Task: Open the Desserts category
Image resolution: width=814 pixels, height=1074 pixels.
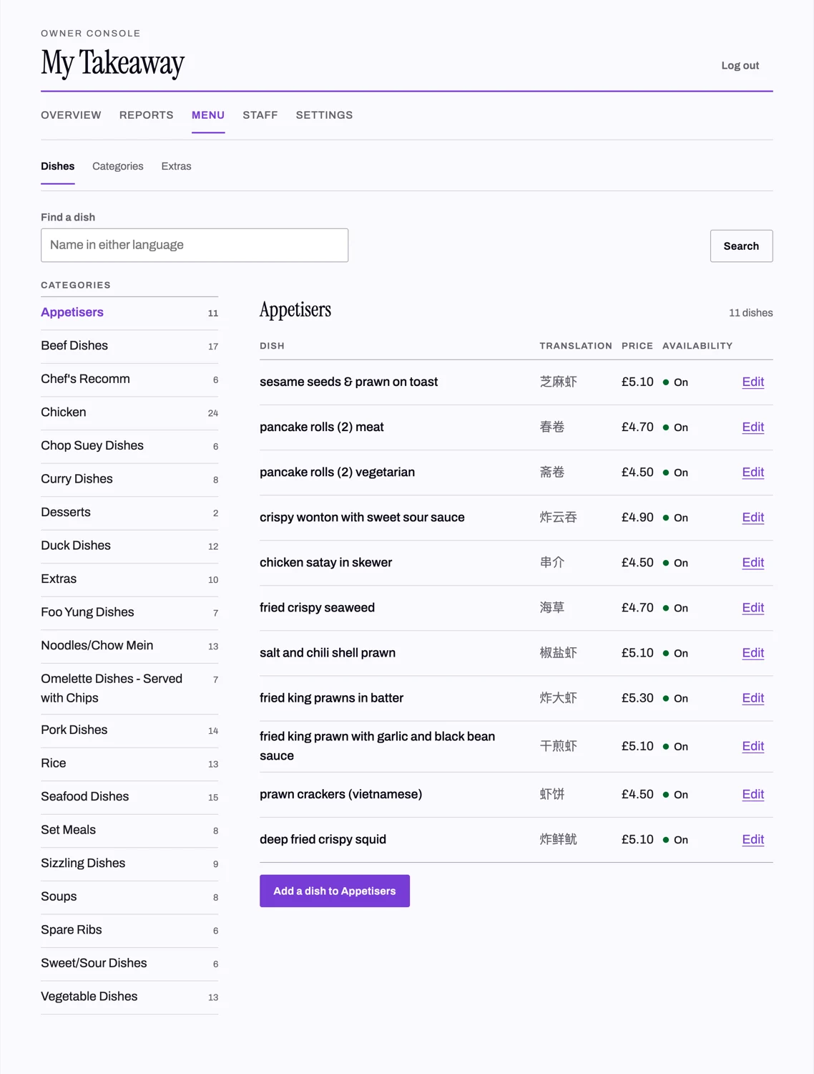Action: pos(129,513)
